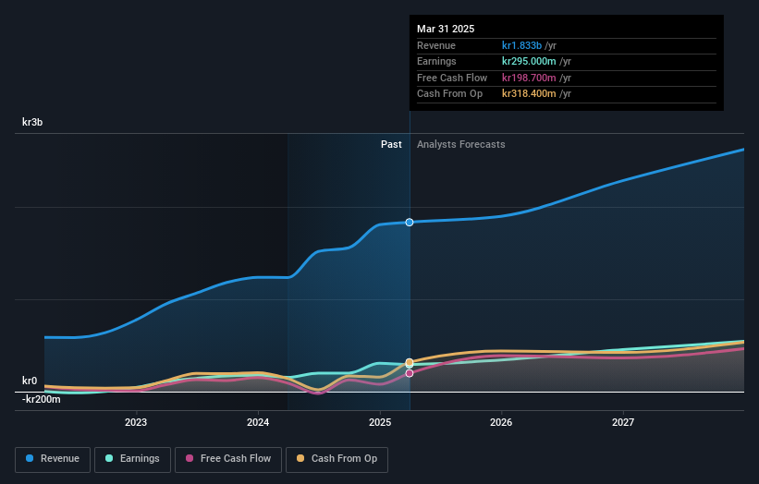The height and width of the screenshot is (484, 759).
Task: Click the Analysts Forecasts label
Action: [x=460, y=145]
